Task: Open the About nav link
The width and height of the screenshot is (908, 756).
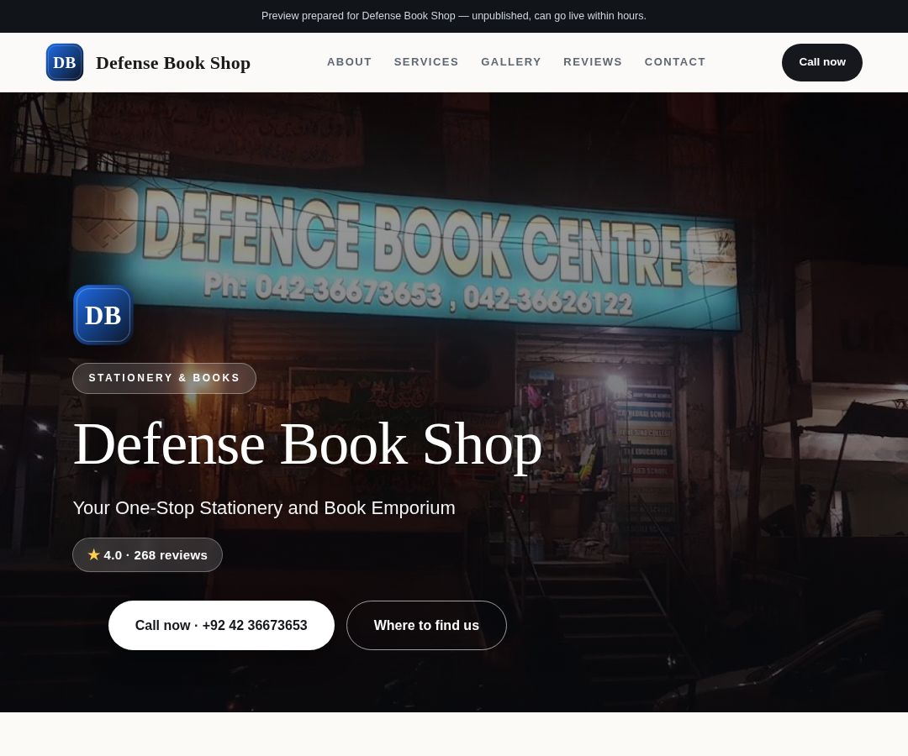Action: (349, 62)
